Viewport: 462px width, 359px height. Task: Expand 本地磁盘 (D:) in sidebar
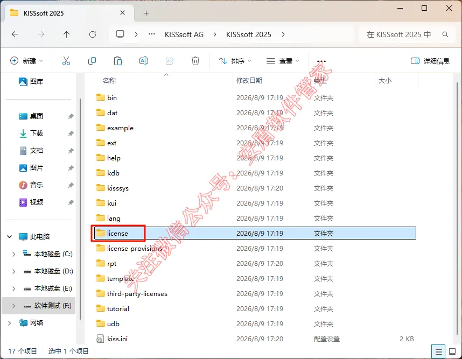click(13, 271)
